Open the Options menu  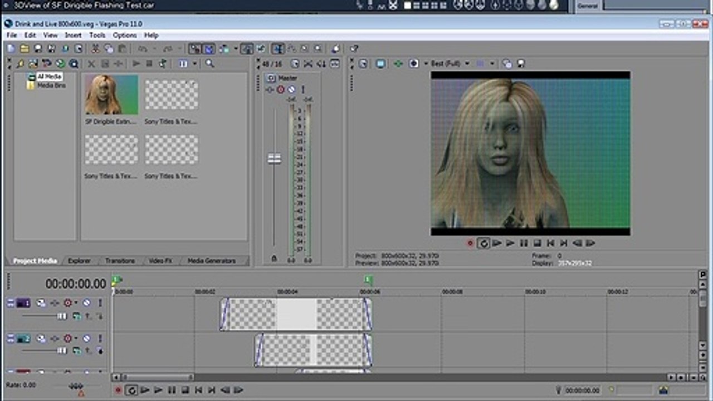coord(125,35)
